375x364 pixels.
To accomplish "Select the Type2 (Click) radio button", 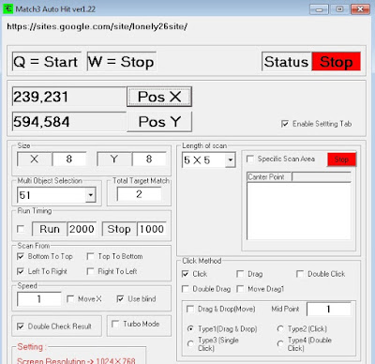I will click(x=280, y=329).
